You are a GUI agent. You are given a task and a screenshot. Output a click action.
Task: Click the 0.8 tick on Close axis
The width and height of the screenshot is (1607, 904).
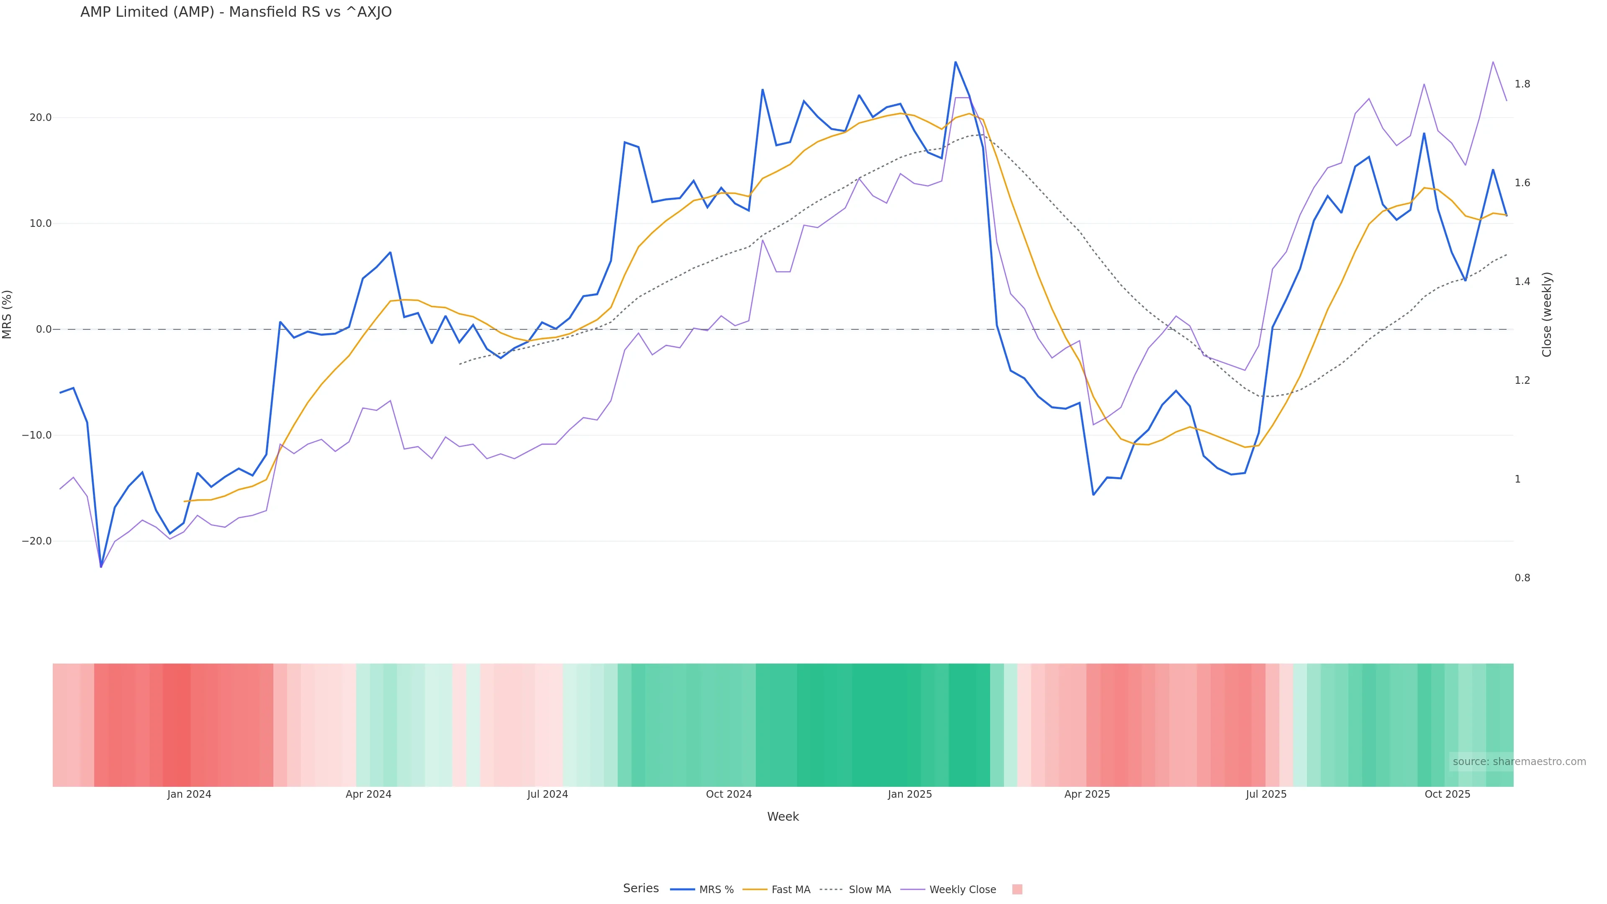1522,578
